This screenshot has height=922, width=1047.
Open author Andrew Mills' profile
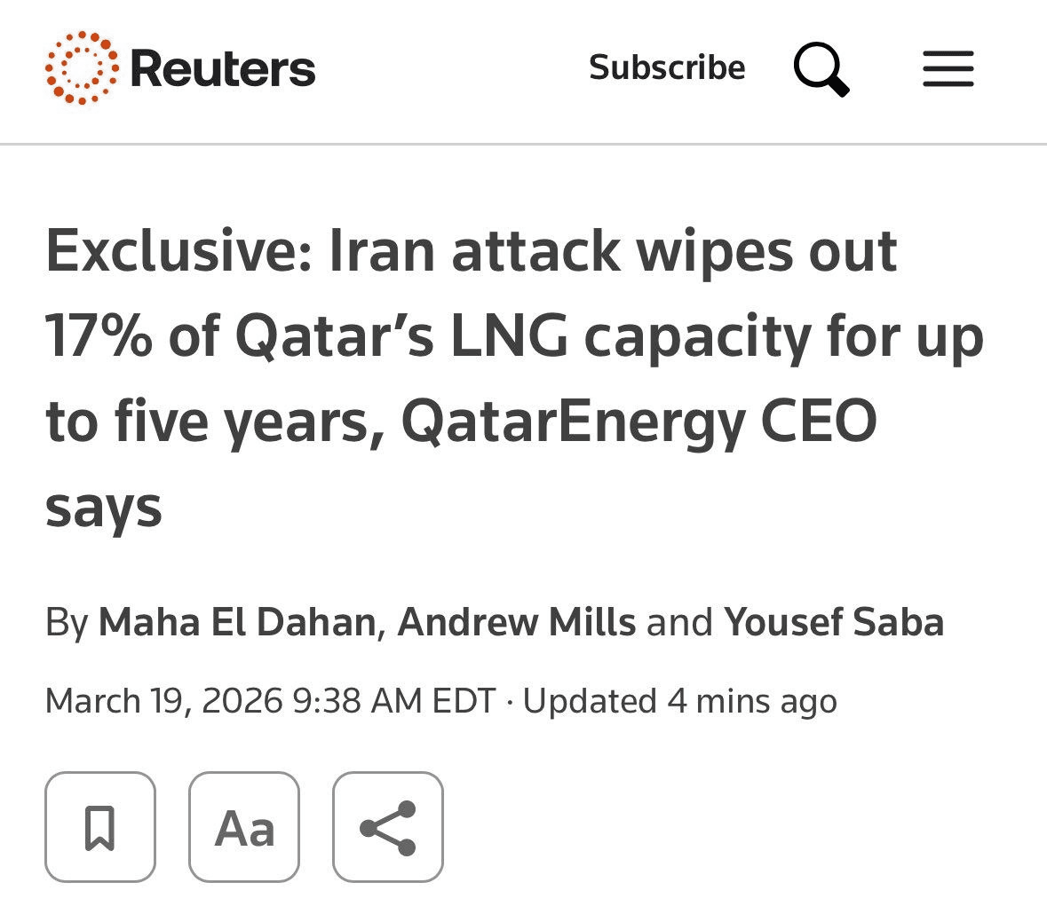click(x=517, y=622)
